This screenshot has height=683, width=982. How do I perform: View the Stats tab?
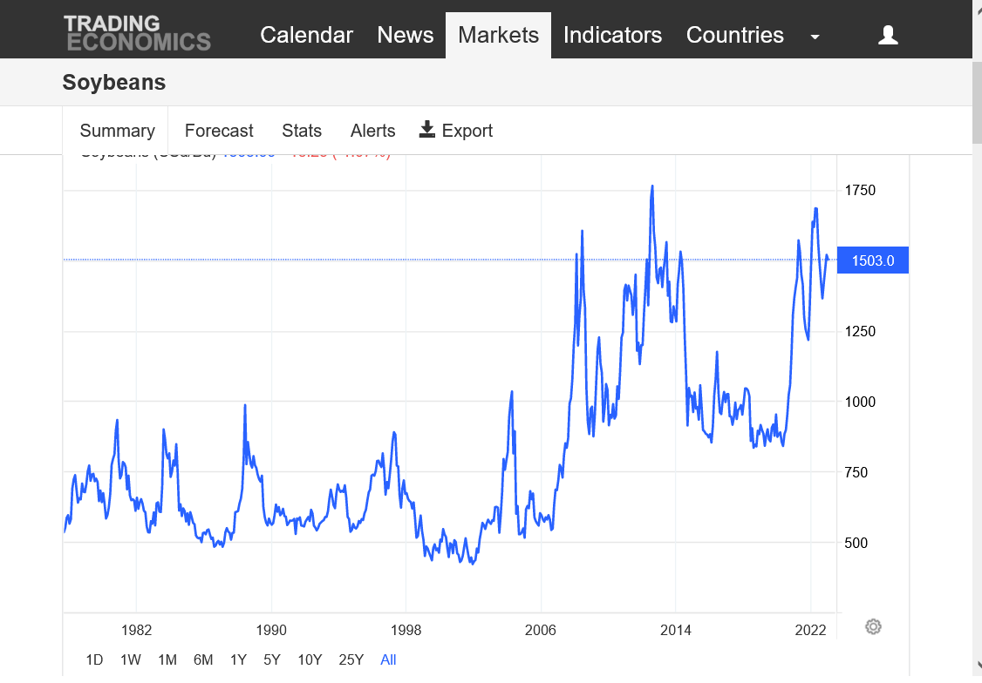coord(301,131)
